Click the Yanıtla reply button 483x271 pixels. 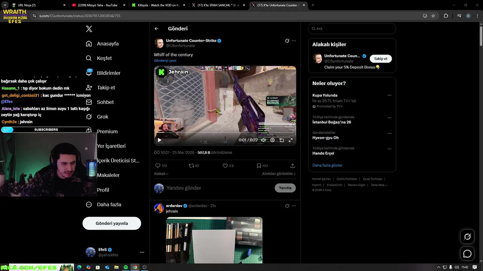click(285, 188)
